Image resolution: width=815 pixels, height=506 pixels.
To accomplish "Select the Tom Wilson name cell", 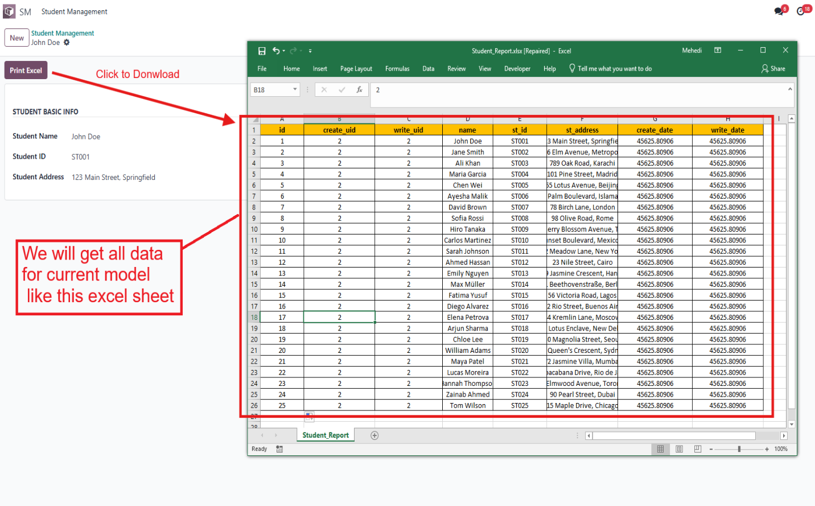I will pyautogui.click(x=468, y=406).
